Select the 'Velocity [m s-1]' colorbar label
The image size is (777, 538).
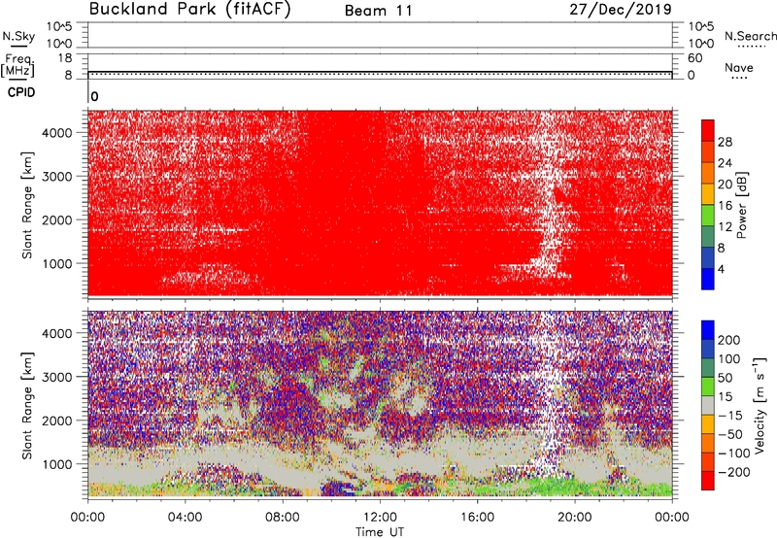tap(760, 405)
